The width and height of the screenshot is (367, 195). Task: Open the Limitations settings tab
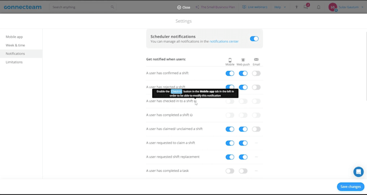pos(14,62)
